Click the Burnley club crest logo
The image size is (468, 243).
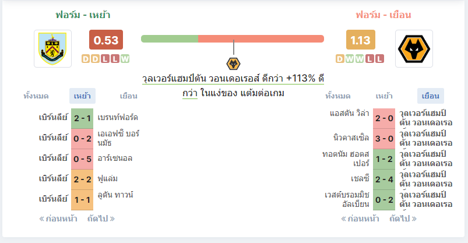click(x=52, y=48)
